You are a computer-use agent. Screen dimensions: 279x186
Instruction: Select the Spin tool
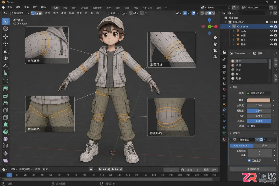[6, 132]
